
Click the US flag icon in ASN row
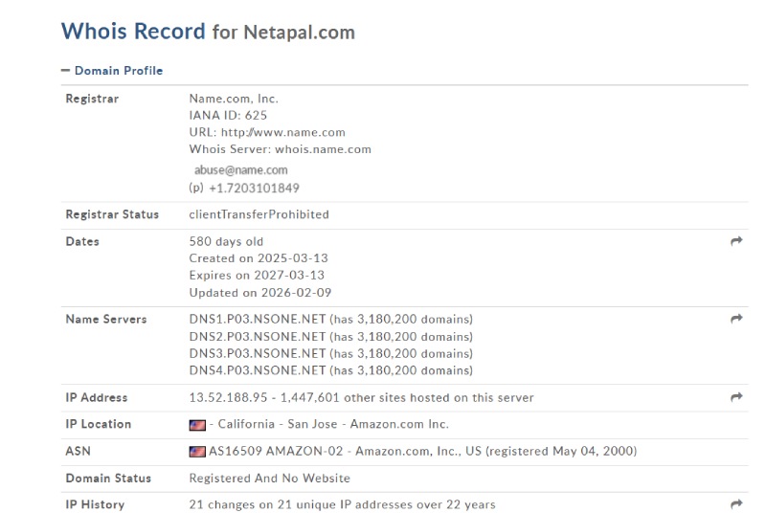(197, 452)
